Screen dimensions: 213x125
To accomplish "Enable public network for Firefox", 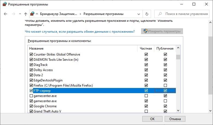I will [x=165, y=85].
